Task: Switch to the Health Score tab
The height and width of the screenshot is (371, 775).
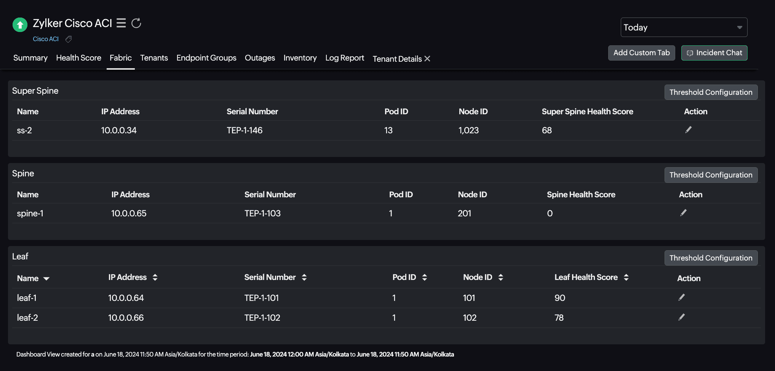Action: point(78,58)
